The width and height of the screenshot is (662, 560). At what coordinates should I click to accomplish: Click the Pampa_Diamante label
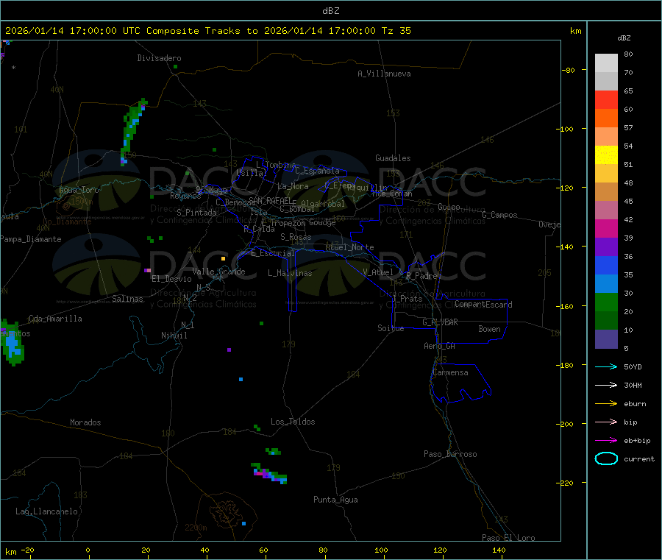31,239
